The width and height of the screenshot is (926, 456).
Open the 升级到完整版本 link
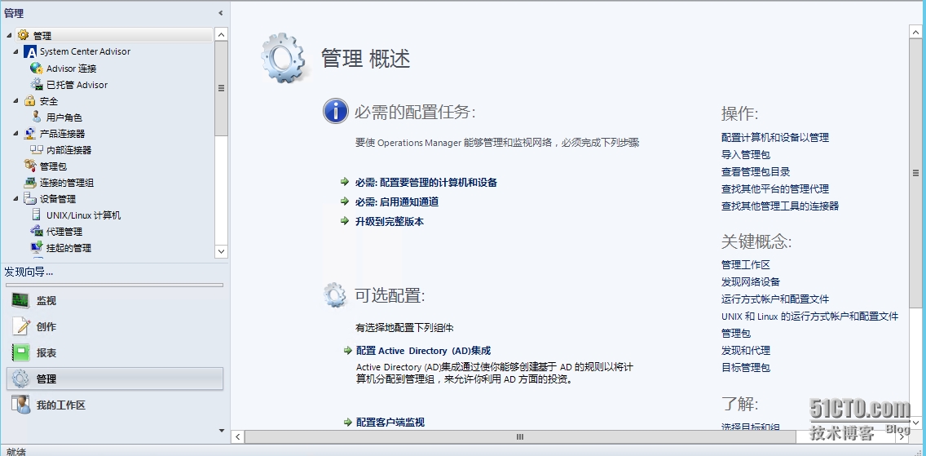coord(390,222)
